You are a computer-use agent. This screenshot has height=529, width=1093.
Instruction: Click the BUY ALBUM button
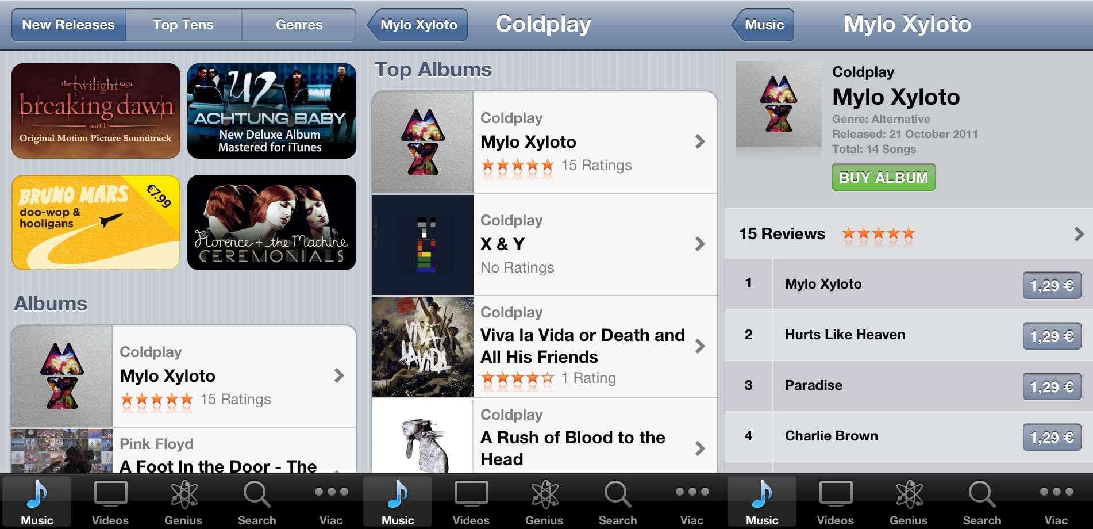click(x=883, y=177)
